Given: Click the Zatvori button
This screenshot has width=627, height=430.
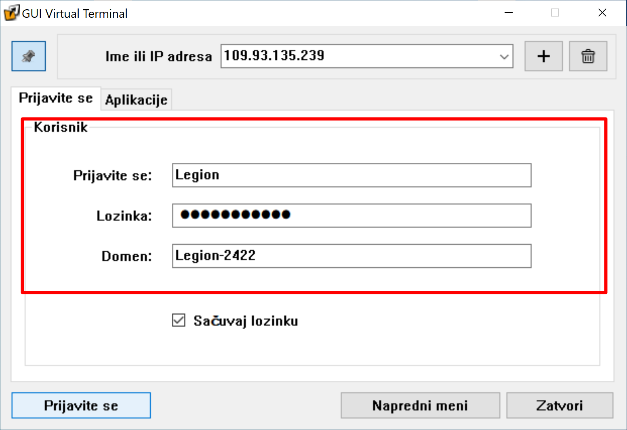Looking at the screenshot, I should [x=560, y=405].
